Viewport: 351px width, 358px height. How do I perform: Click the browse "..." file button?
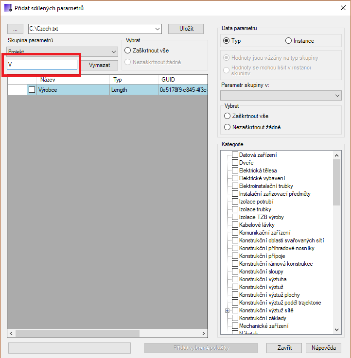[15, 29]
